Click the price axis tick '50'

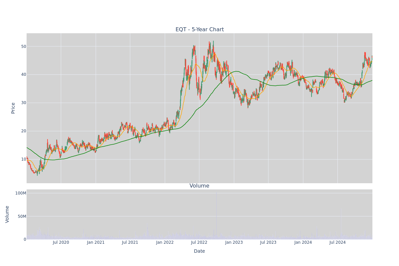(x=24, y=46)
